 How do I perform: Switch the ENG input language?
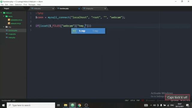pyautogui.click(x=172, y=105)
